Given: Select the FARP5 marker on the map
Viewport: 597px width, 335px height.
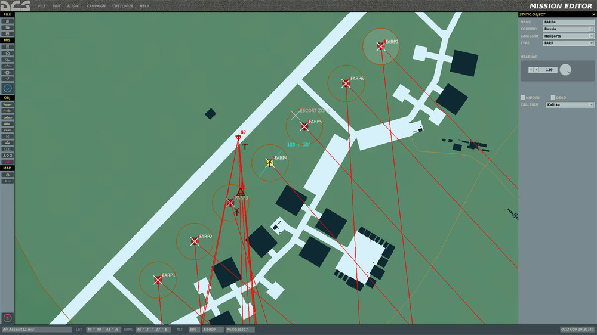Looking at the screenshot, I should click(304, 126).
